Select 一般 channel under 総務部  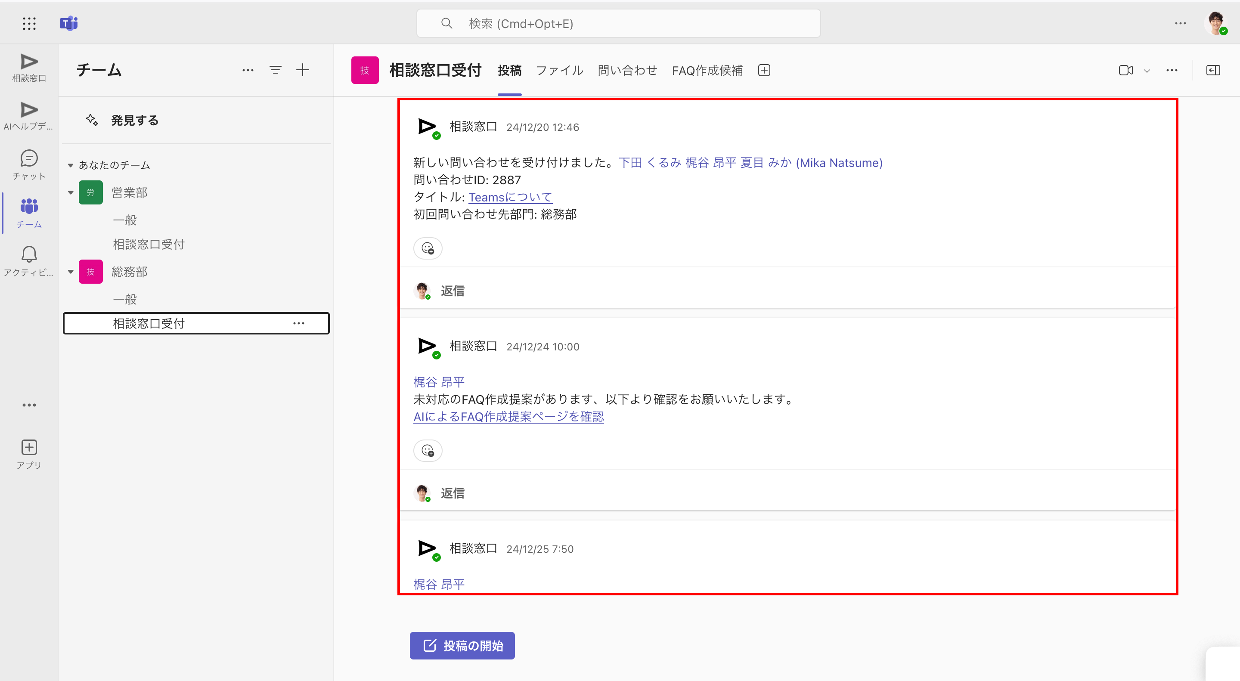coord(125,299)
